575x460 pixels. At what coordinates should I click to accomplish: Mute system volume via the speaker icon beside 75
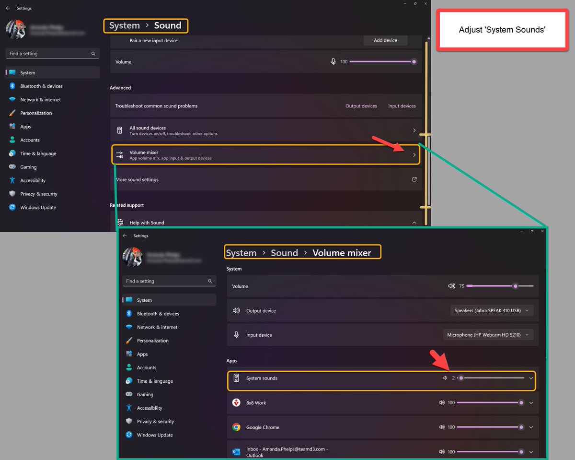point(451,286)
